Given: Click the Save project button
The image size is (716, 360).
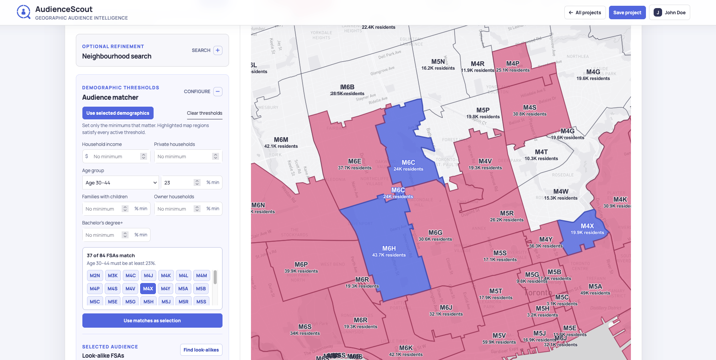Looking at the screenshot, I should [x=627, y=13].
